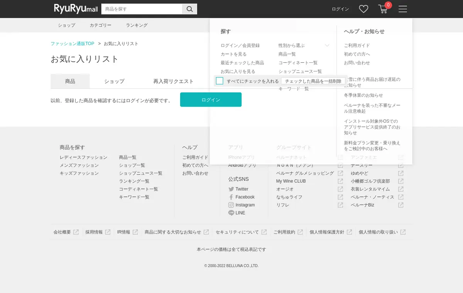Open レディースファッション in the footer
463x293 pixels.
[x=84, y=157]
